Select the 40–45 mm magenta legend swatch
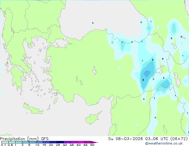Image resolution: width=189 pixels, height=146 pixels. coord(81,142)
